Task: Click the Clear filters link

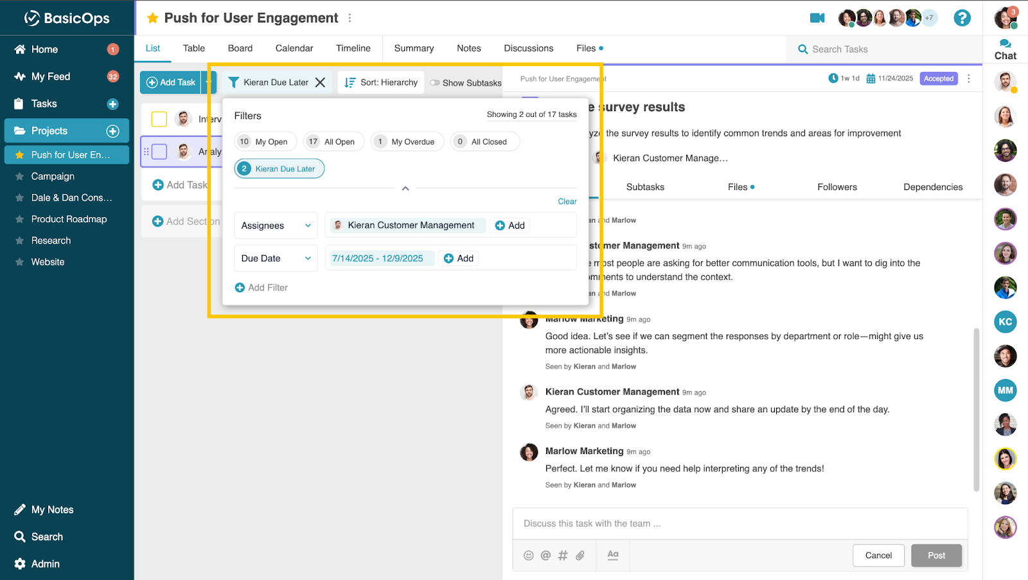Action: point(567,202)
